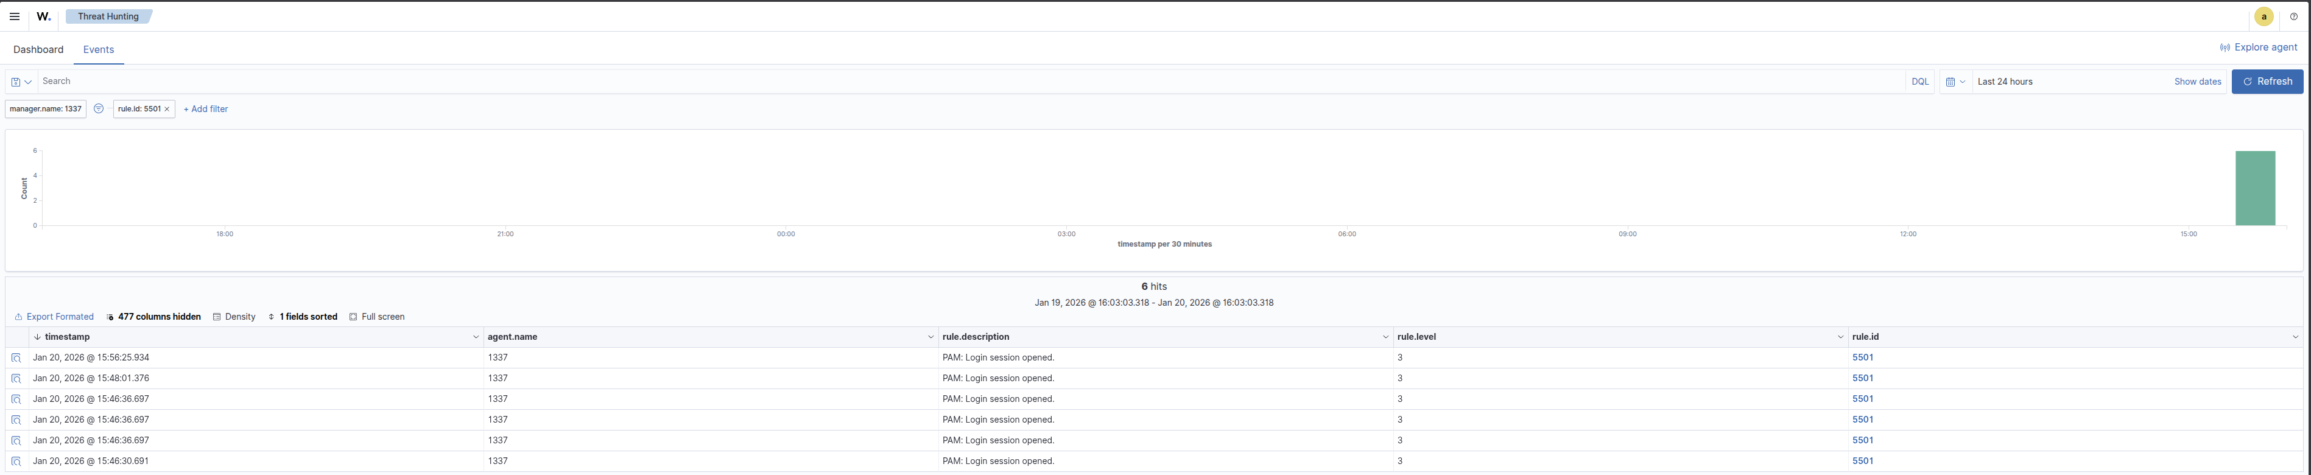Click the manager.name: 1337 filter pill
Viewport: 2311px width, 475px height.
pos(46,108)
